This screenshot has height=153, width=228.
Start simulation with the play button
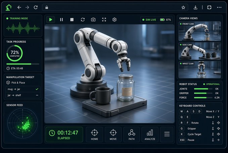[51, 19]
